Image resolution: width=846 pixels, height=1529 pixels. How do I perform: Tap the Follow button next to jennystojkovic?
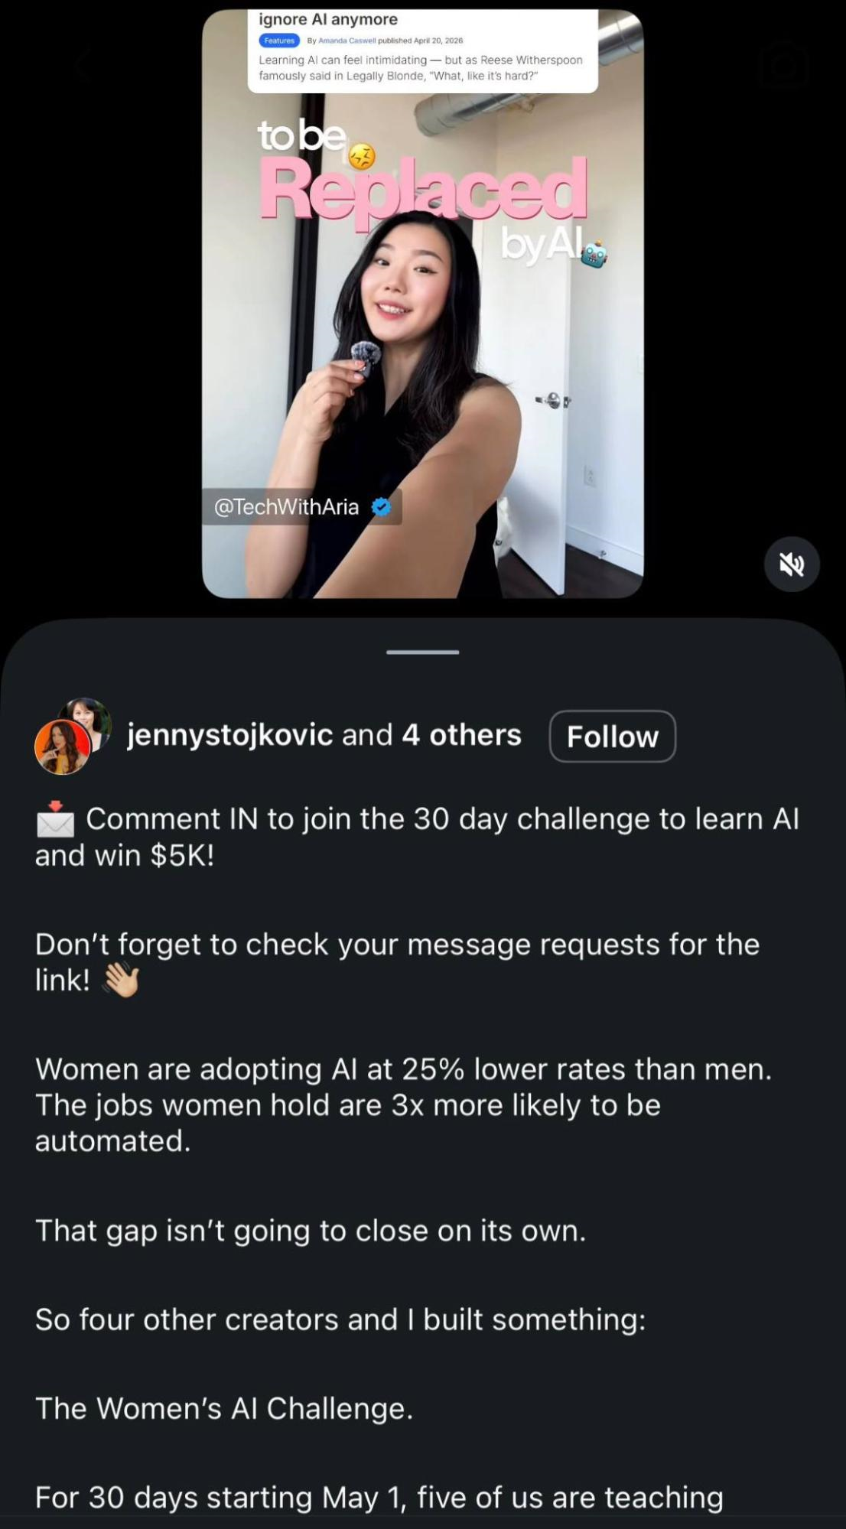pyautogui.click(x=612, y=736)
